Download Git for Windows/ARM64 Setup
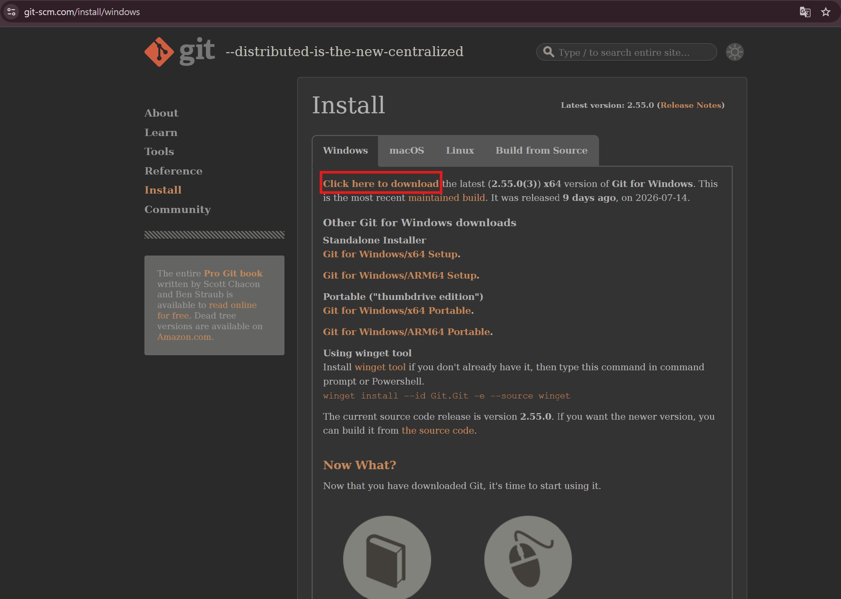Viewport: 841px width, 599px height. point(400,275)
